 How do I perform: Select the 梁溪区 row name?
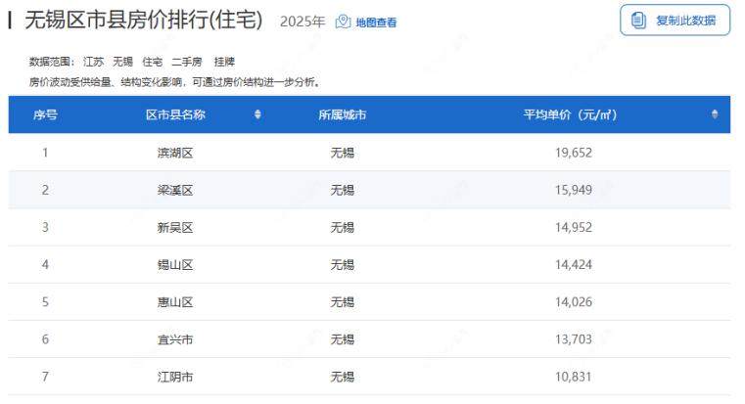pos(175,191)
